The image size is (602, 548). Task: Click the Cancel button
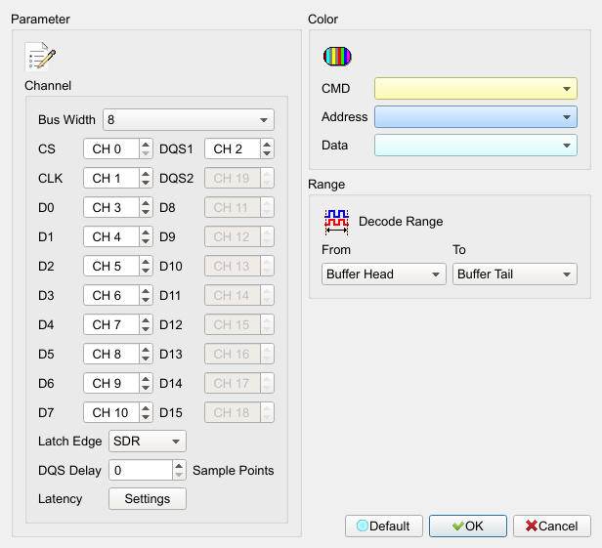[552, 526]
